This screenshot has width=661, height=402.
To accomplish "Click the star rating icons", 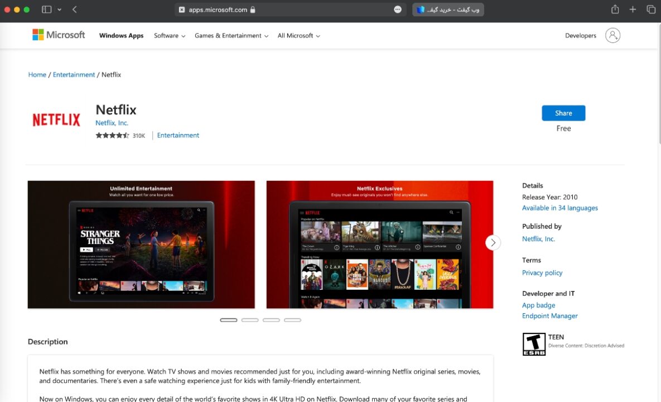I will (x=112, y=136).
